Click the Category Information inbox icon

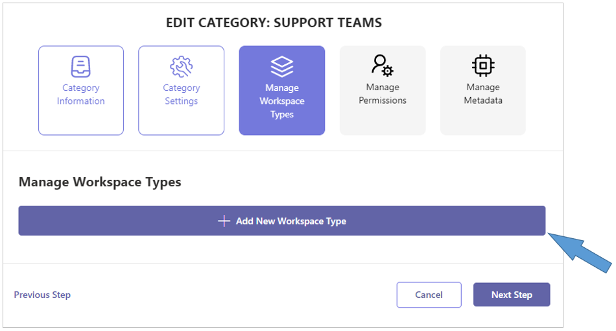80,66
